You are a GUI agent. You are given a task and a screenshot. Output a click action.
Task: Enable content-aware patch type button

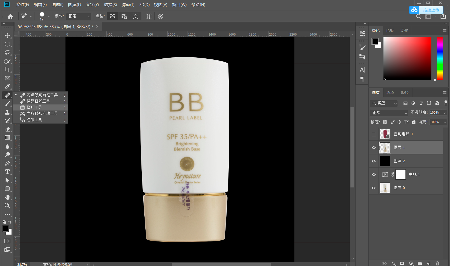click(x=112, y=16)
